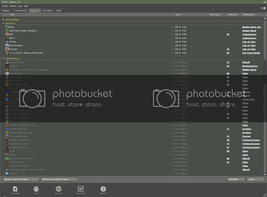Viewport: 267px width, 197px height.
Task: Sort by the Metascore column header
Action: point(232,15)
